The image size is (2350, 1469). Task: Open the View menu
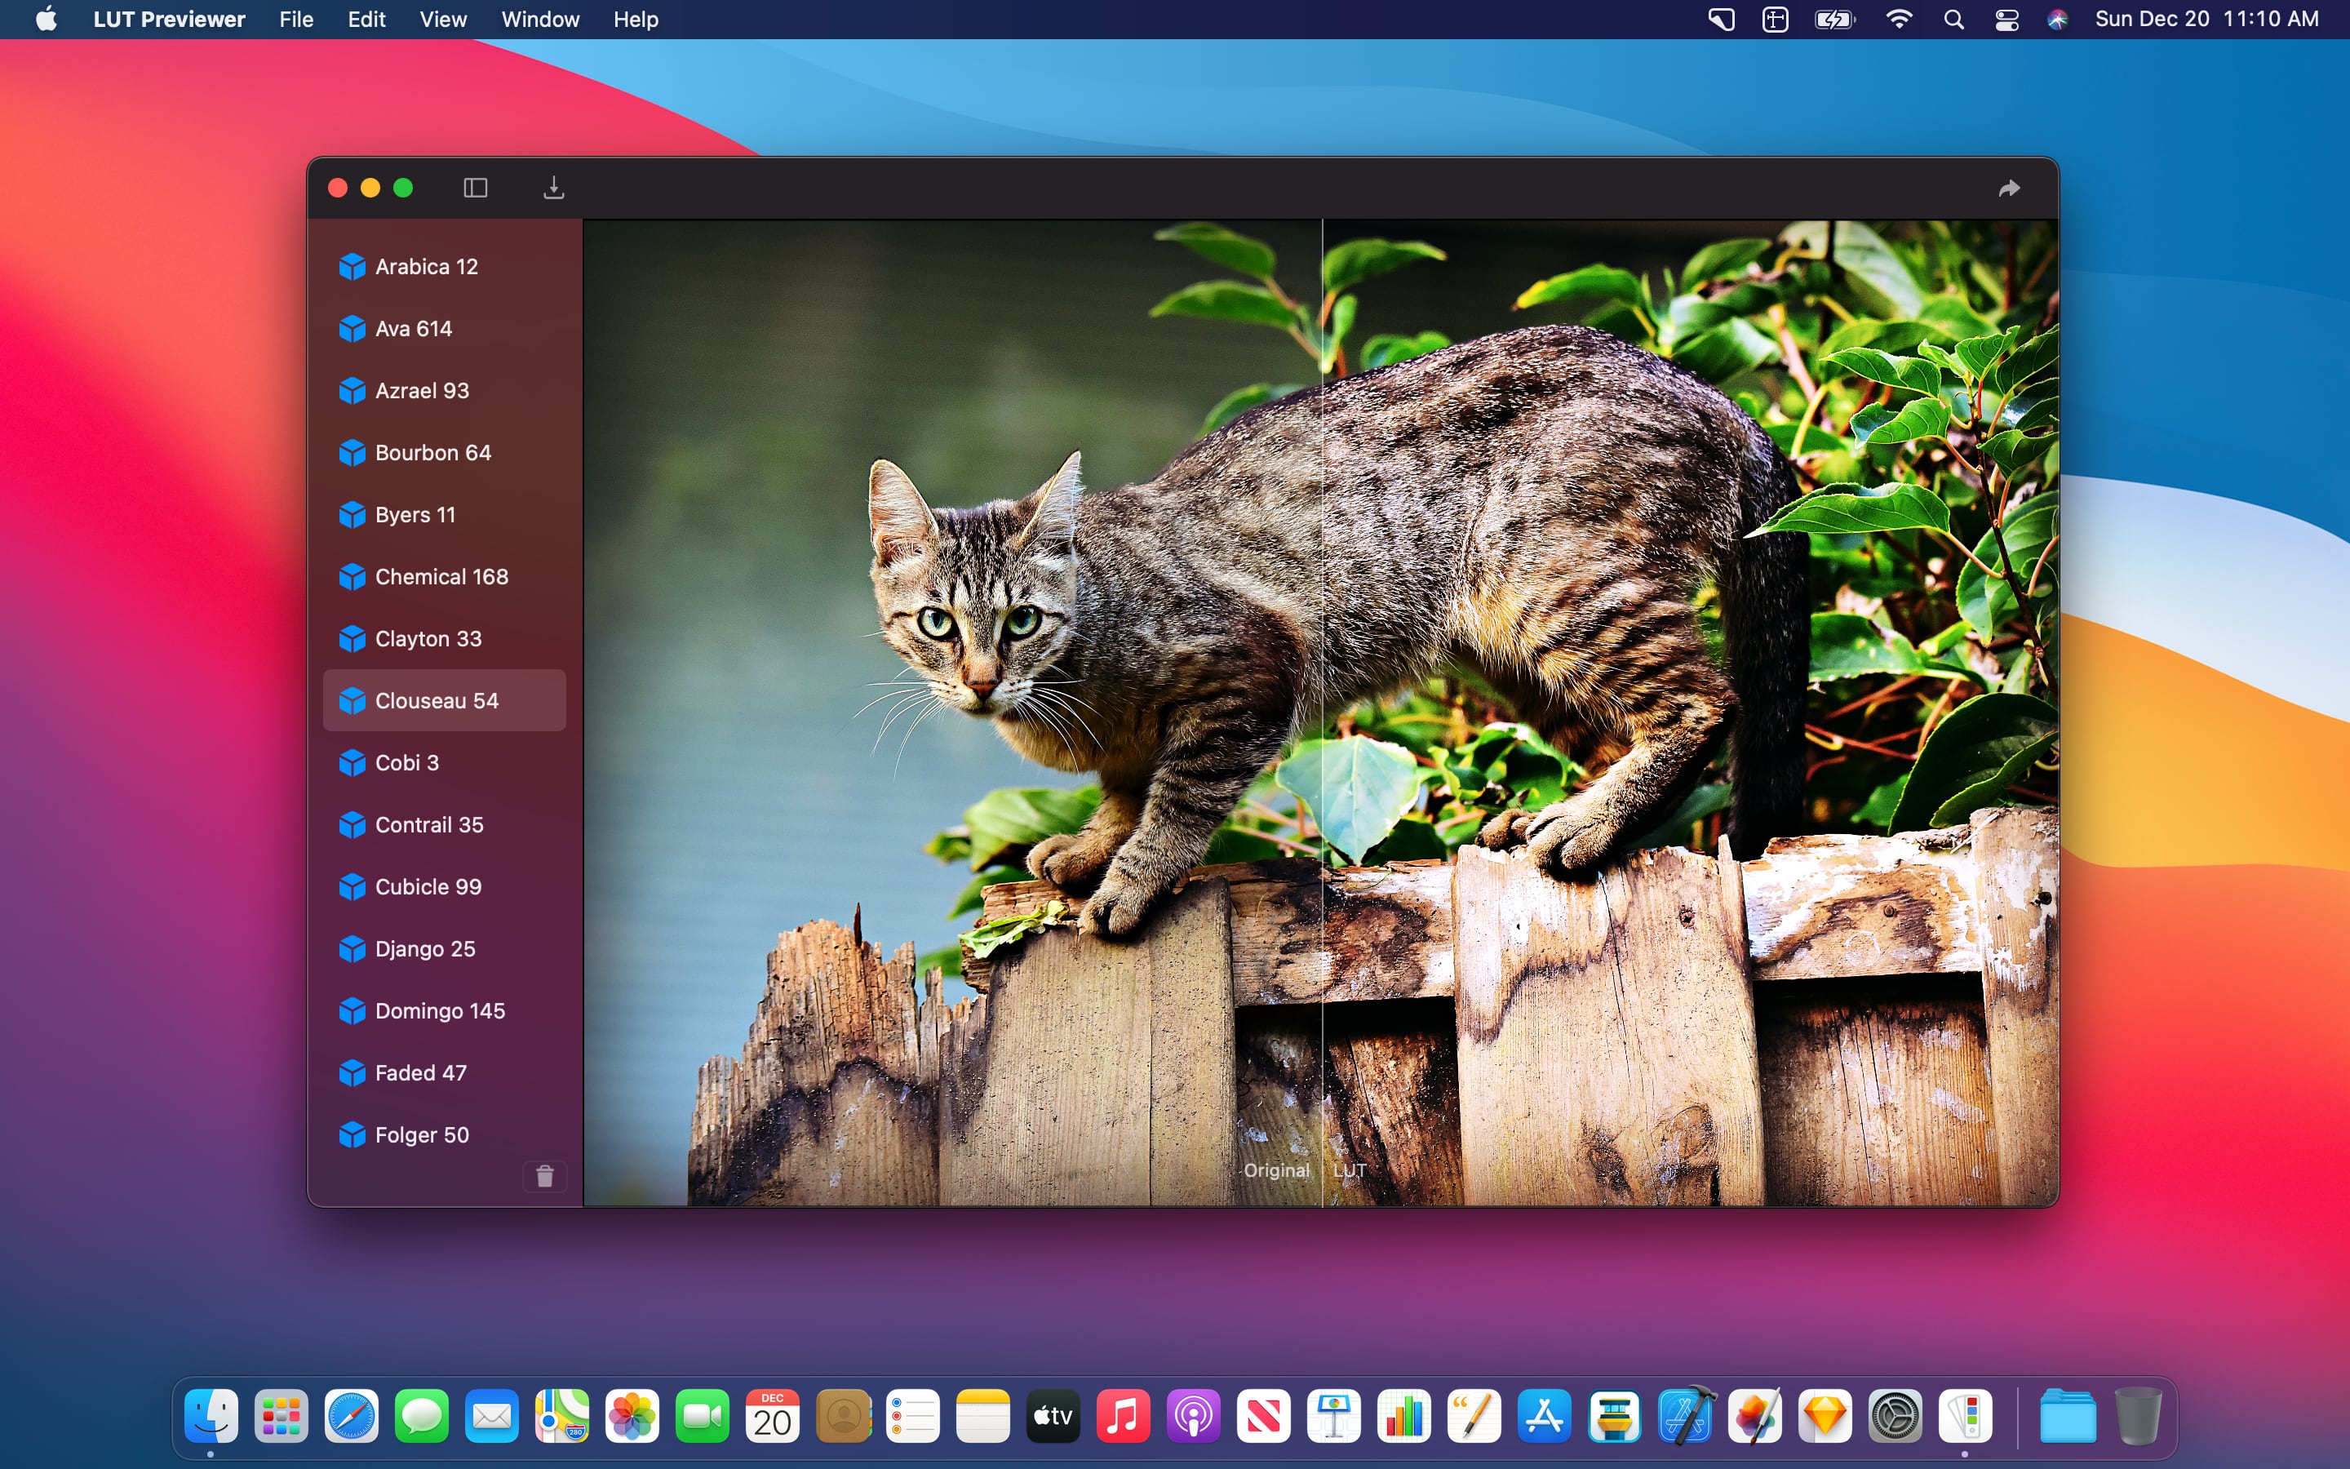pos(443,20)
